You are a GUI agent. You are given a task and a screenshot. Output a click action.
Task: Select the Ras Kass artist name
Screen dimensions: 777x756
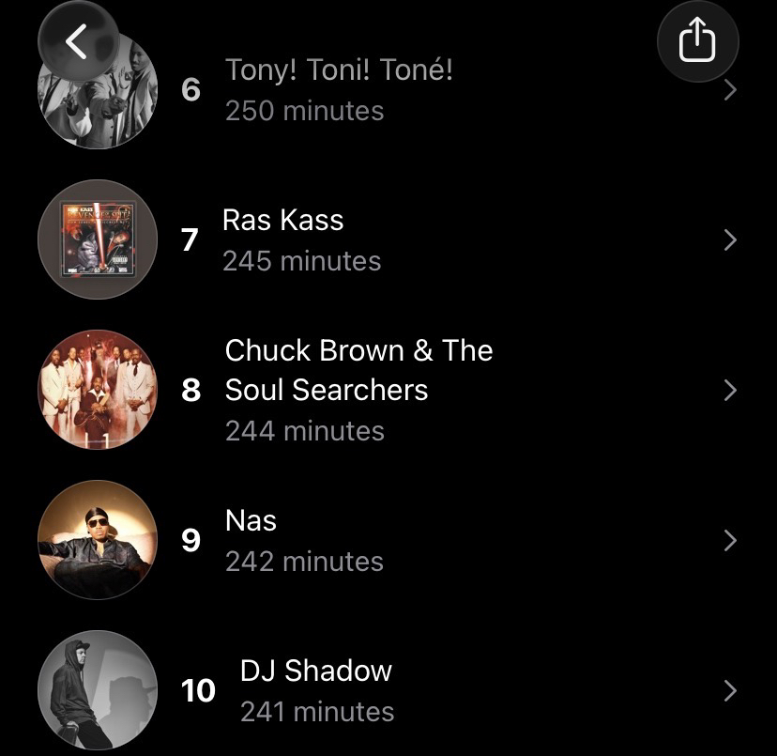click(x=282, y=221)
